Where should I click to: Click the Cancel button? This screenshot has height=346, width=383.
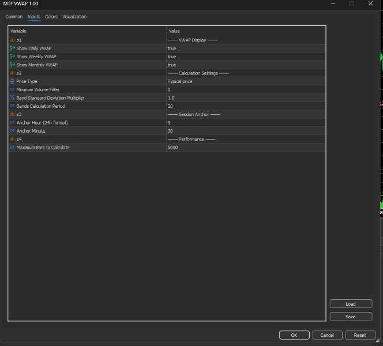327,335
